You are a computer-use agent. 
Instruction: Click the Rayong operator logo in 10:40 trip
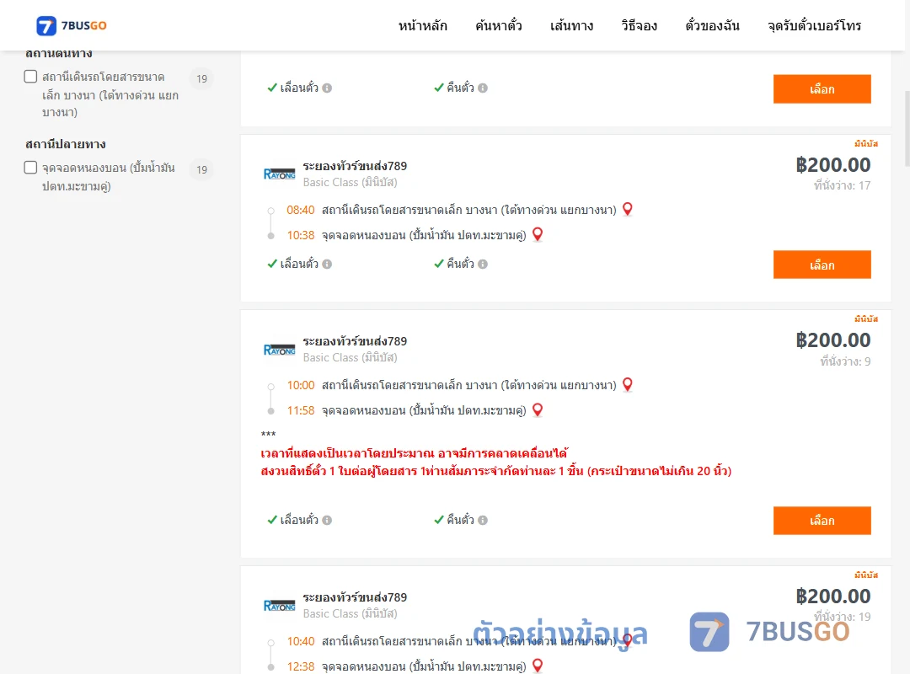tap(279, 605)
